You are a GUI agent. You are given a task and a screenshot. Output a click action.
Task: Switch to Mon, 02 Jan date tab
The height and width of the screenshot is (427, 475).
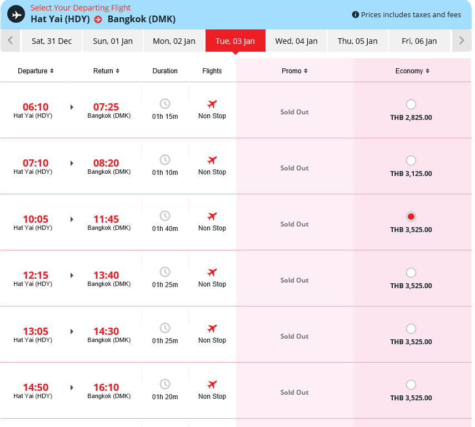tap(174, 41)
